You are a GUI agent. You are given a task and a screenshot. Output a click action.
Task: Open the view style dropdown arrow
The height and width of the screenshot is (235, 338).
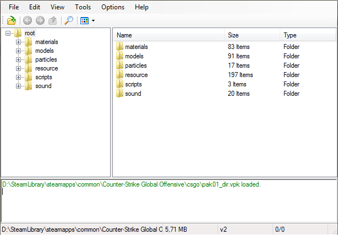point(93,21)
